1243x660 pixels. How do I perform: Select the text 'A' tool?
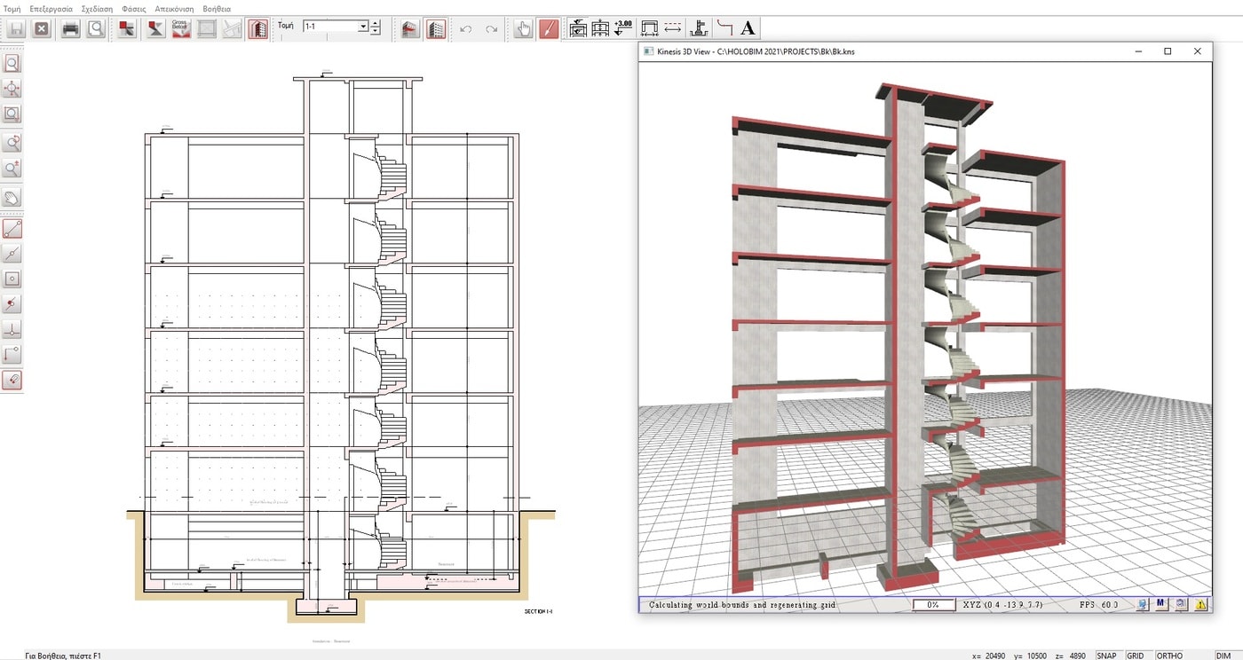pos(748,28)
